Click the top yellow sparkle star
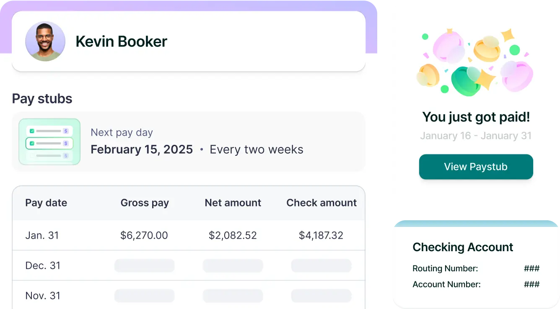Screen dimensions: 560x309 point(508,35)
